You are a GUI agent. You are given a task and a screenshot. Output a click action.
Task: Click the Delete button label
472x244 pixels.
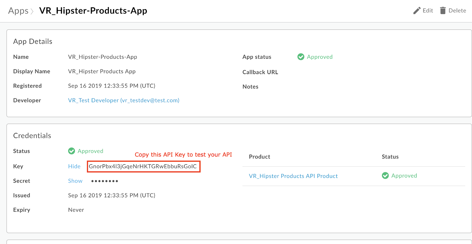(457, 11)
